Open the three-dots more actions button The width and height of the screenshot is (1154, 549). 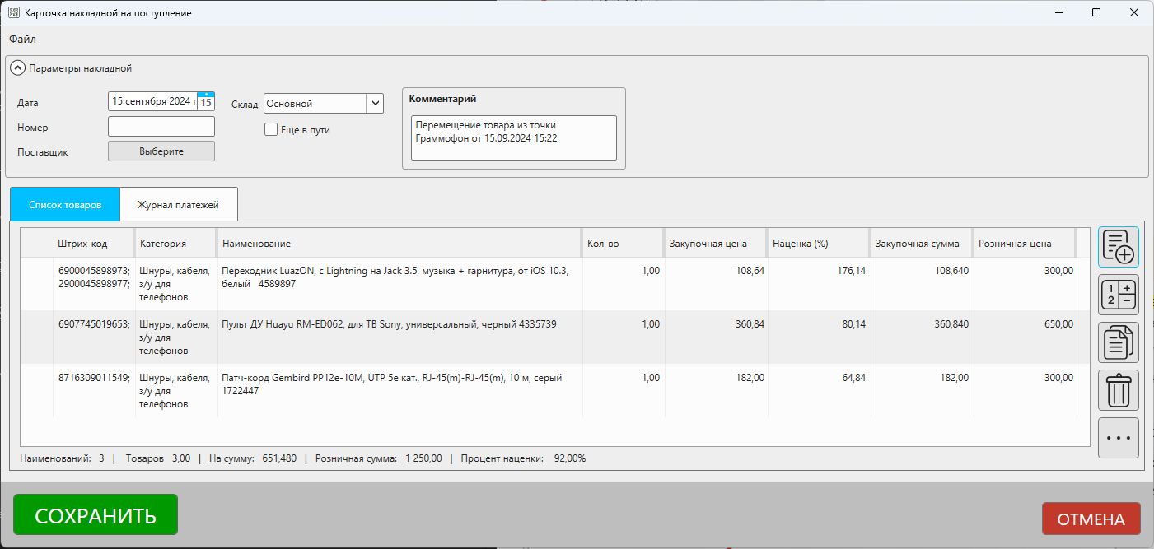point(1119,438)
